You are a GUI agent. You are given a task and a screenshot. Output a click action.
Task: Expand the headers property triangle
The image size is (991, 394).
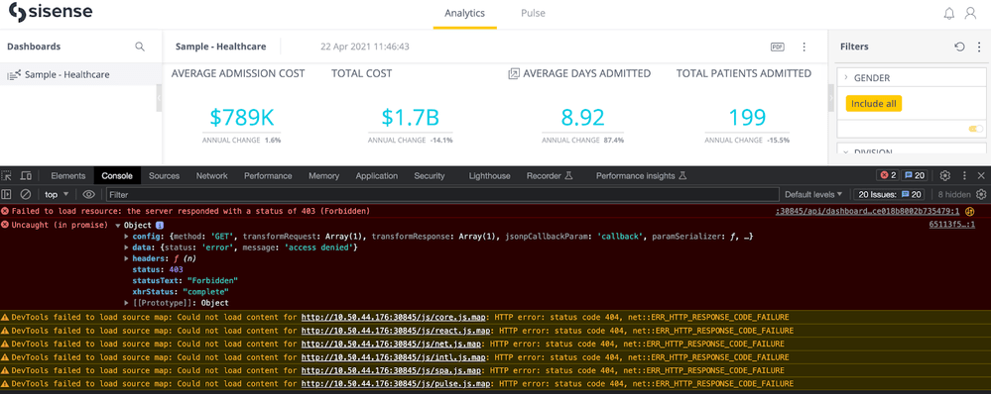click(x=127, y=259)
